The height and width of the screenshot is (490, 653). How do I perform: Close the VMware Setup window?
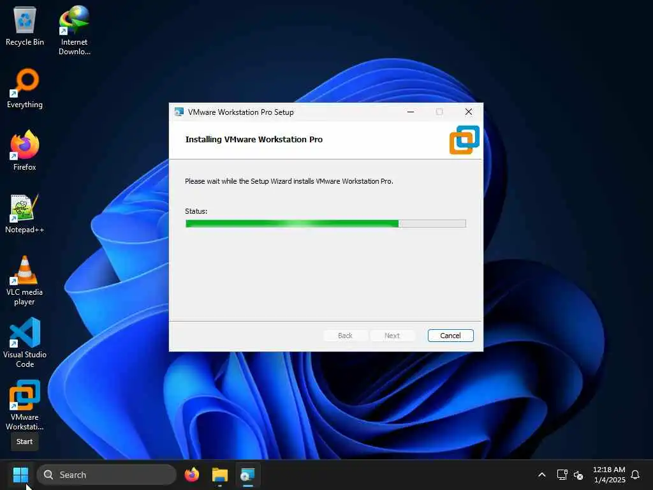pyautogui.click(x=469, y=112)
